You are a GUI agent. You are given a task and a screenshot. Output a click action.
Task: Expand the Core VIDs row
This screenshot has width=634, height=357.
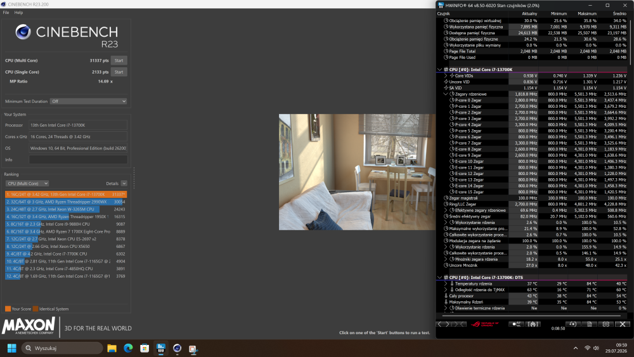tap(446, 75)
